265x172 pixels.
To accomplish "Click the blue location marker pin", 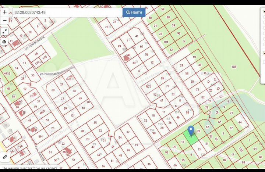I will pyautogui.click(x=191, y=131).
